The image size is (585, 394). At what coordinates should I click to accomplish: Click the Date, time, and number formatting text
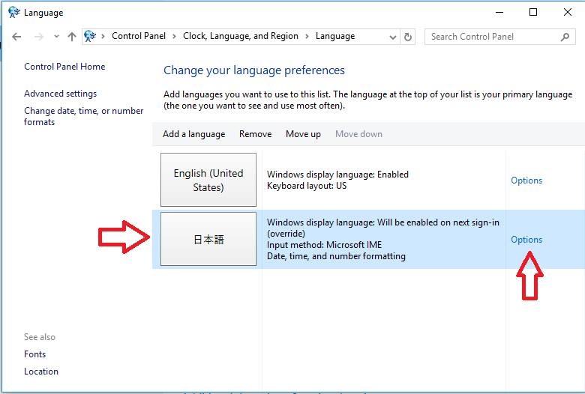[336, 256]
